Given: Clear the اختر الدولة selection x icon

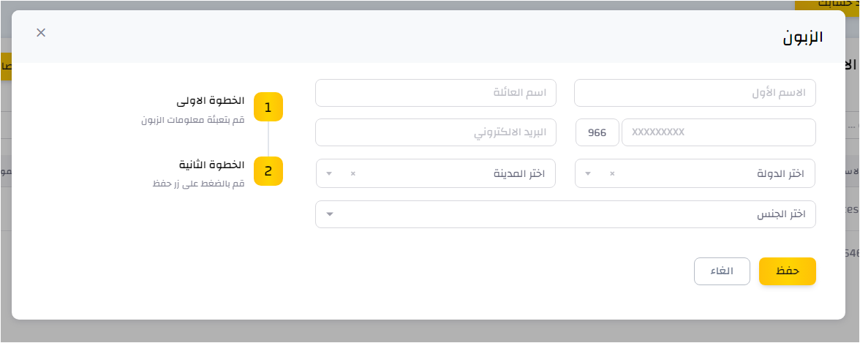Looking at the screenshot, I should (x=612, y=173).
